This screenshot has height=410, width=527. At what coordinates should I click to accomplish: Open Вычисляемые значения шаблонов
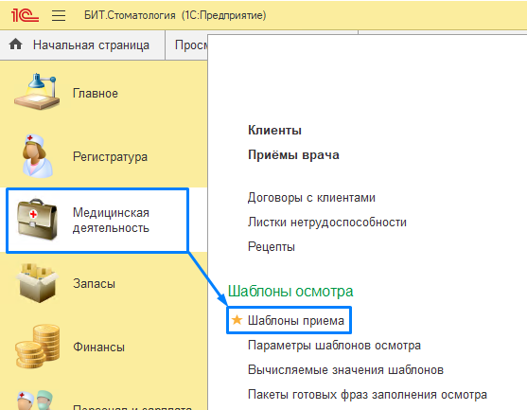point(345,370)
